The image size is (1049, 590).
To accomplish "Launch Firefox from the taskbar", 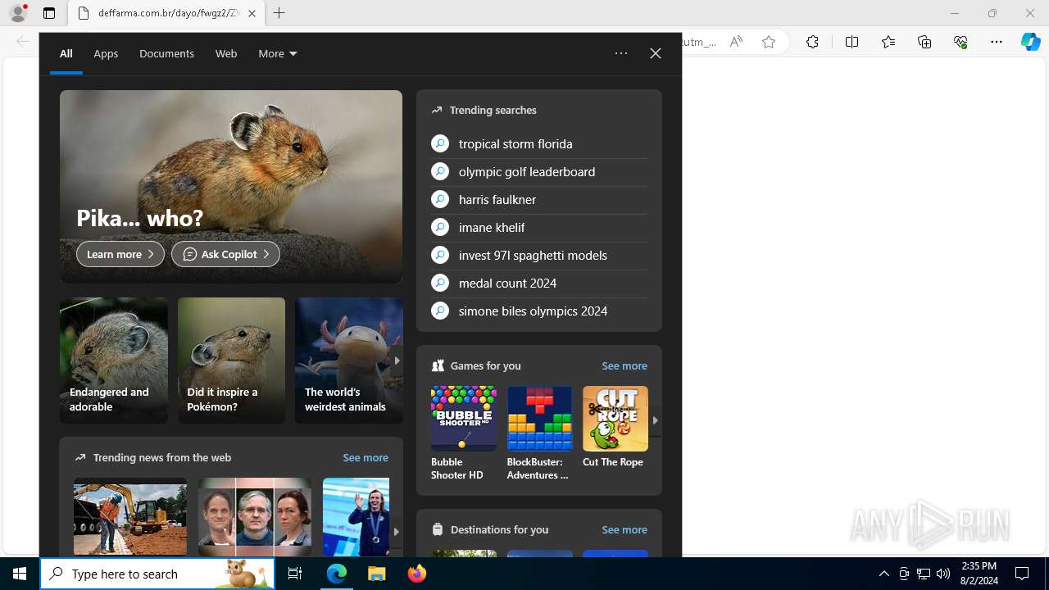I will [x=416, y=574].
